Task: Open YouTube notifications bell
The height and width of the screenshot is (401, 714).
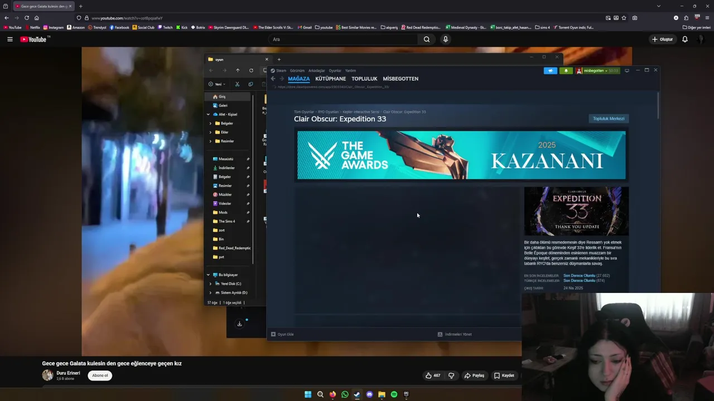Action: click(x=685, y=39)
